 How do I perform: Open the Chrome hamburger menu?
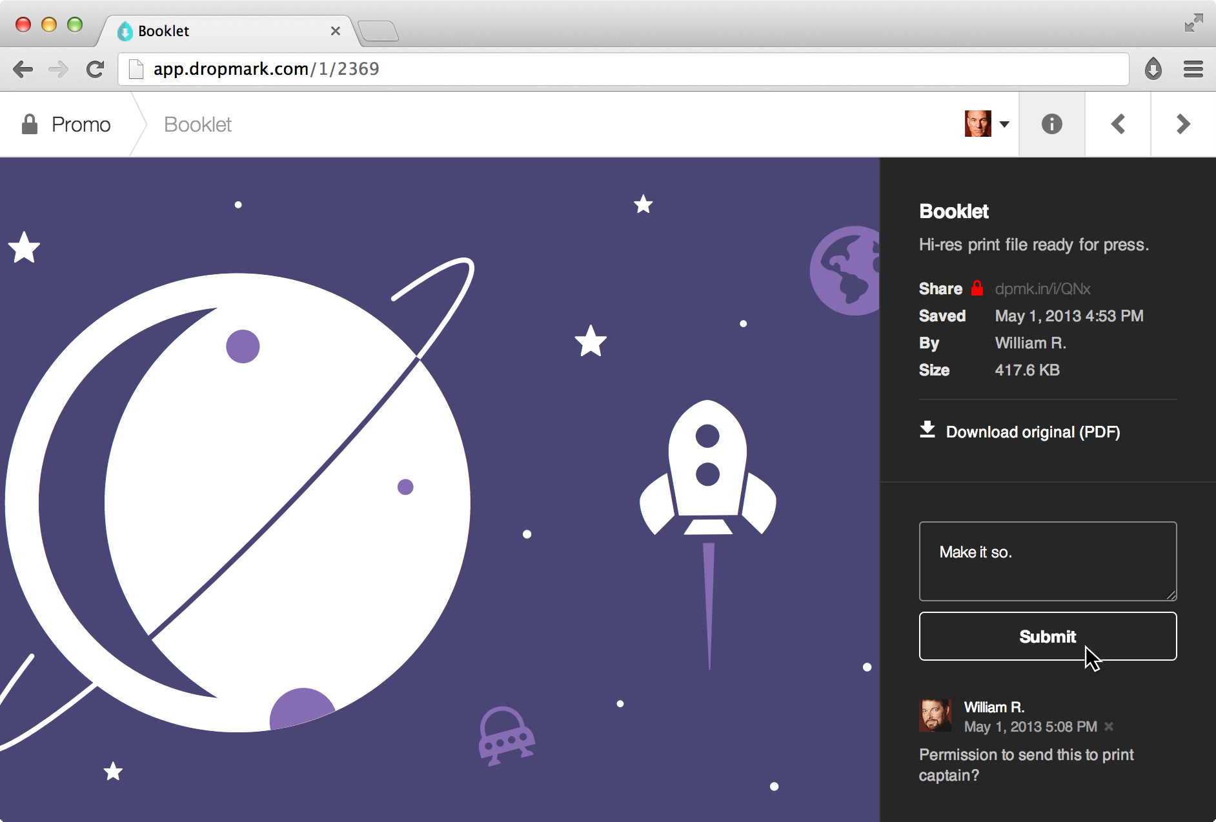[1193, 68]
